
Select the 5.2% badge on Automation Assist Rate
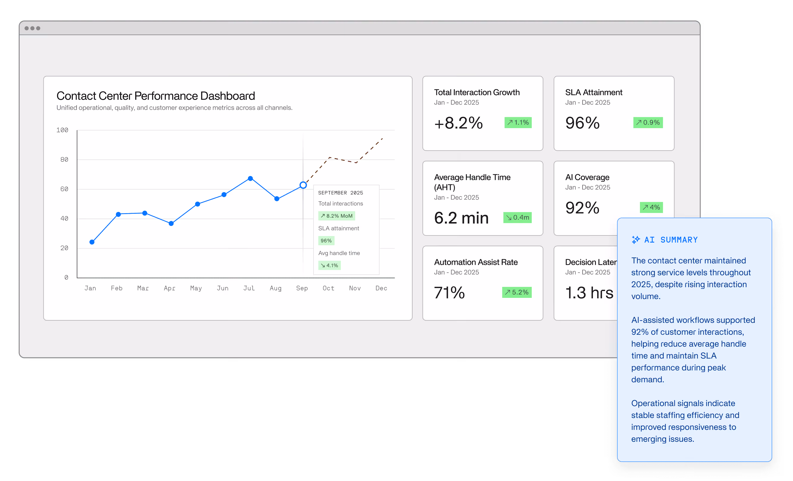[x=517, y=292]
